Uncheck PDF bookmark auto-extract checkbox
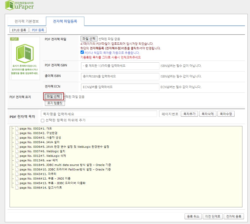Viewport: 250px width, 224px height. tap(82, 53)
